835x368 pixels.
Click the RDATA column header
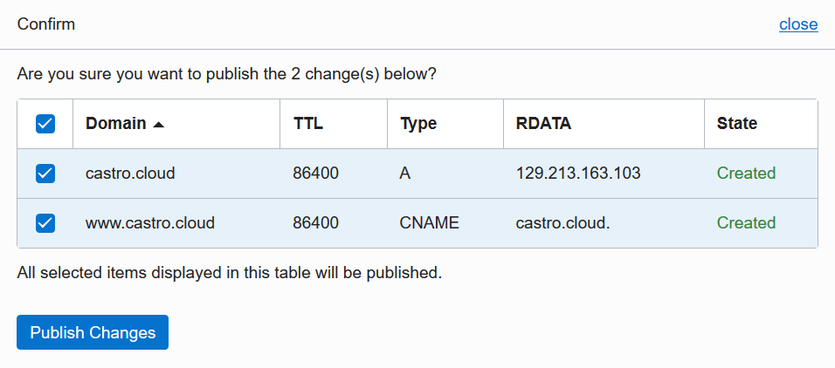point(543,124)
